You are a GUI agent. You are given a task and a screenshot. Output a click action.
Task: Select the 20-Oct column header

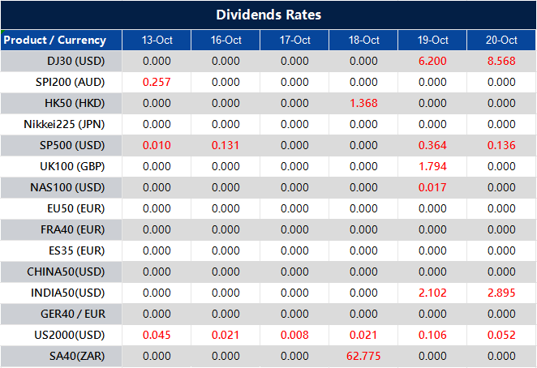click(501, 40)
